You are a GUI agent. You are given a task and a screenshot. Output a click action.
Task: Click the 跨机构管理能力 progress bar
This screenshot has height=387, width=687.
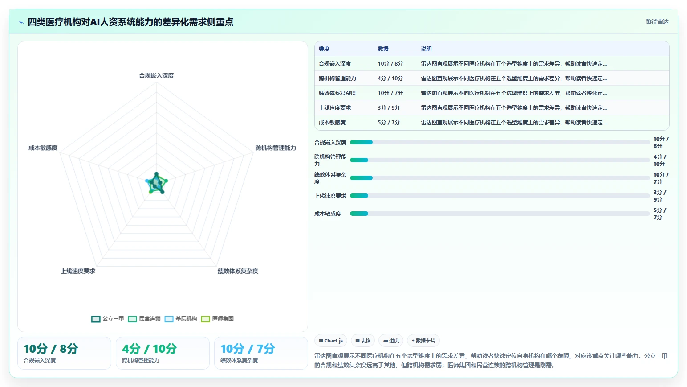tap(500, 160)
